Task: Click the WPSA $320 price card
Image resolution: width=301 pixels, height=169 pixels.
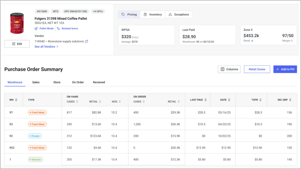Action: pyautogui.click(x=146, y=35)
